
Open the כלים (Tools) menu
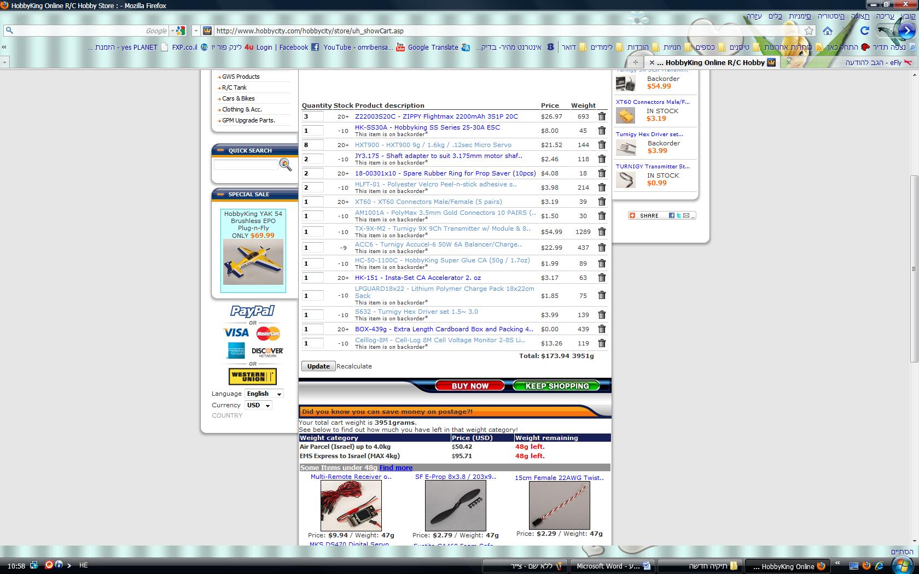click(x=775, y=17)
